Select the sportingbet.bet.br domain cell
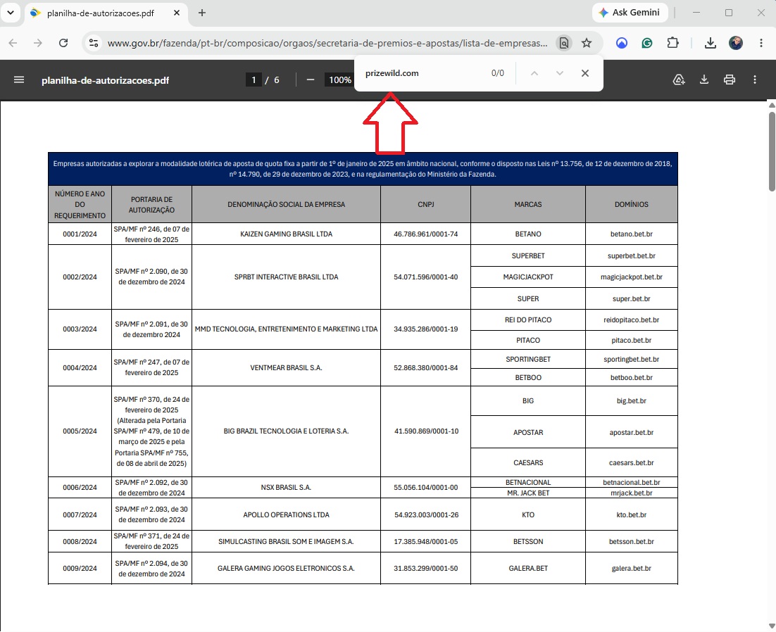Image resolution: width=776 pixels, height=632 pixels. point(631,359)
